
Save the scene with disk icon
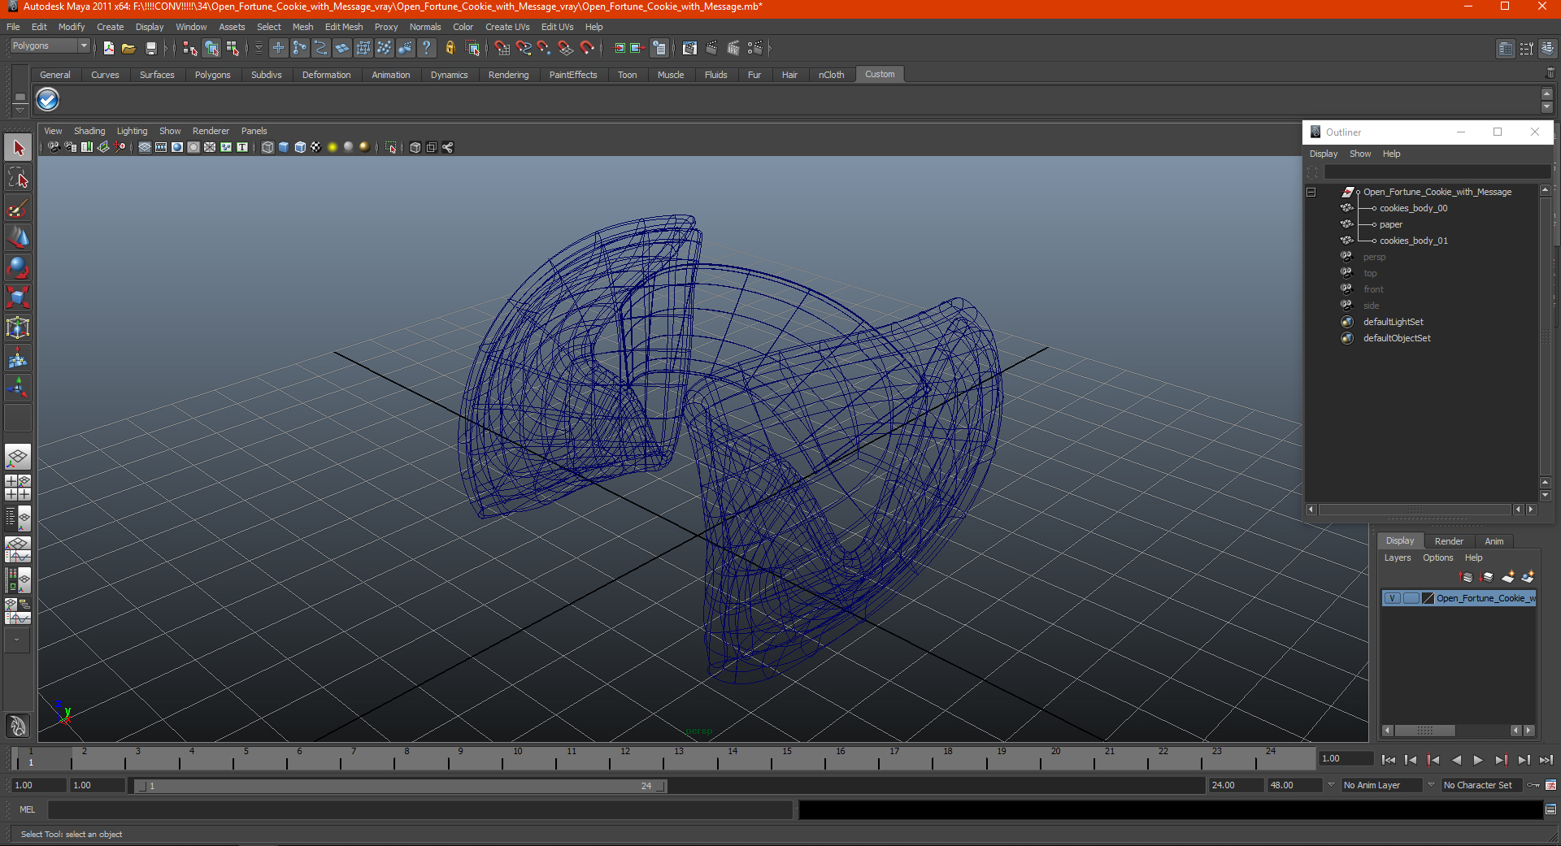pyautogui.click(x=150, y=49)
